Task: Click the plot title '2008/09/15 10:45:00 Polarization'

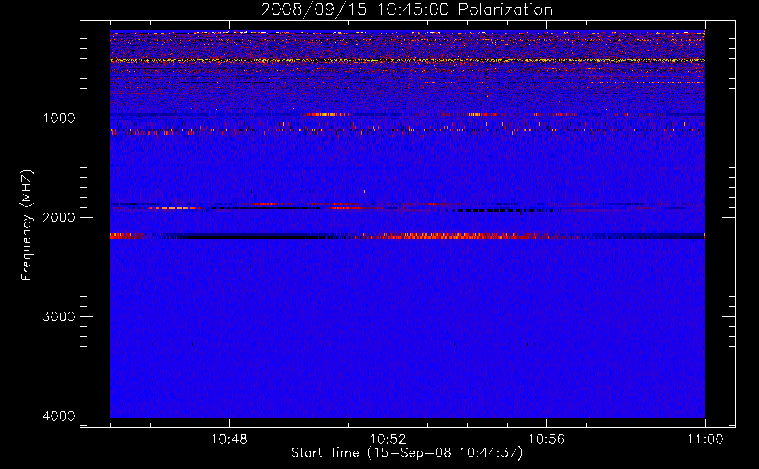Action: pos(407,9)
